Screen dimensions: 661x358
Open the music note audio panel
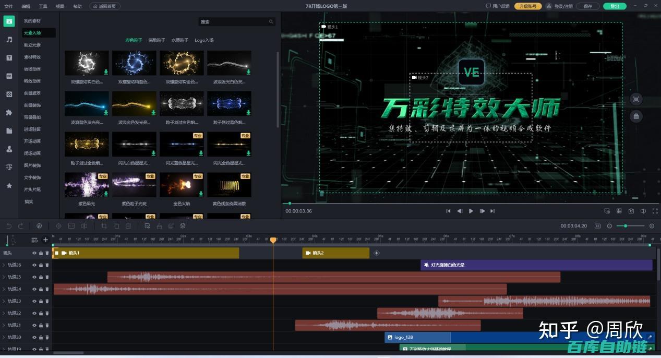pyautogui.click(x=9, y=40)
